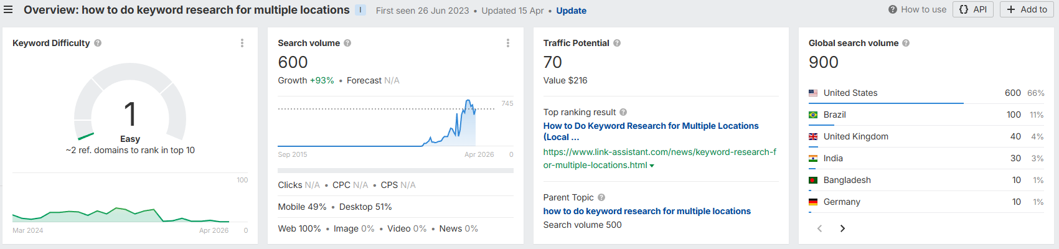Click the Brazil flag icon
Screen dimensions: 1059x249
813,115
